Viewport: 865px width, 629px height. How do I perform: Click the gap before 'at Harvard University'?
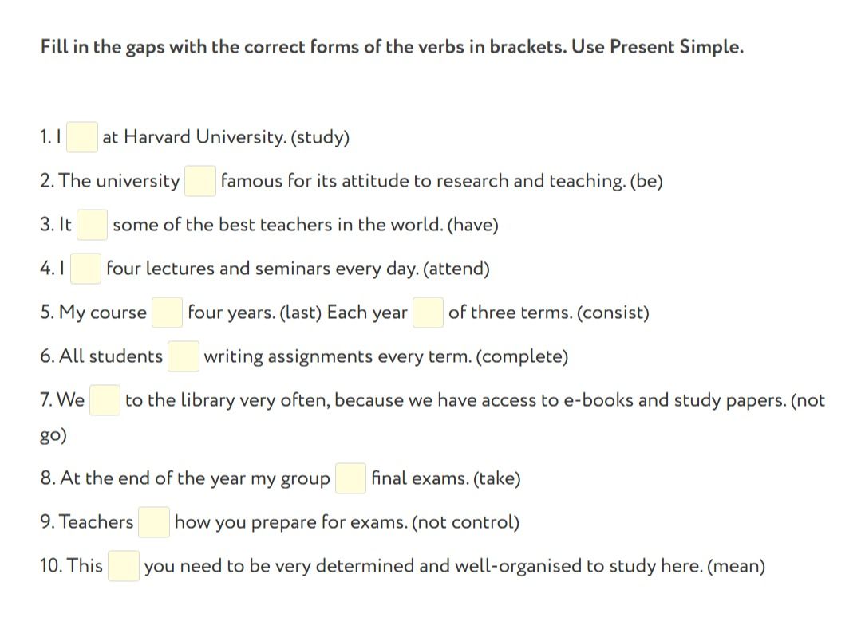(x=81, y=136)
